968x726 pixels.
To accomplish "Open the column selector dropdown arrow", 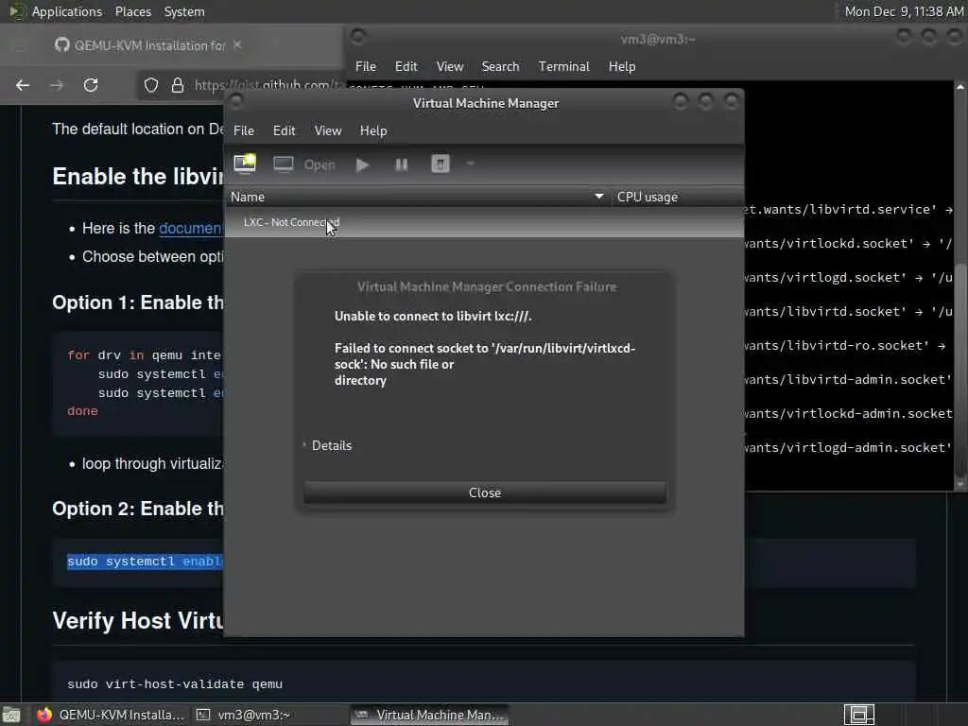I will point(598,197).
